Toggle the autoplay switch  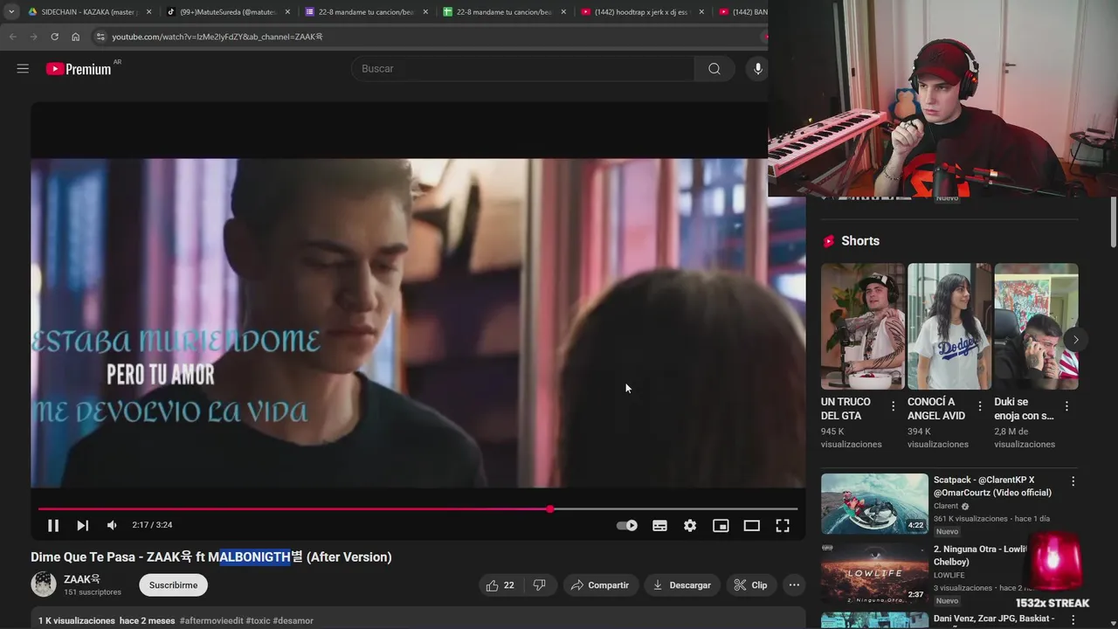point(627,525)
